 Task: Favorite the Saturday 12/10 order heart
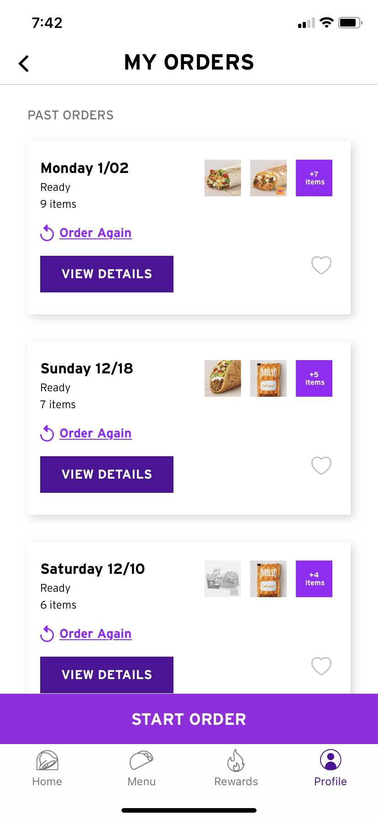point(321,666)
